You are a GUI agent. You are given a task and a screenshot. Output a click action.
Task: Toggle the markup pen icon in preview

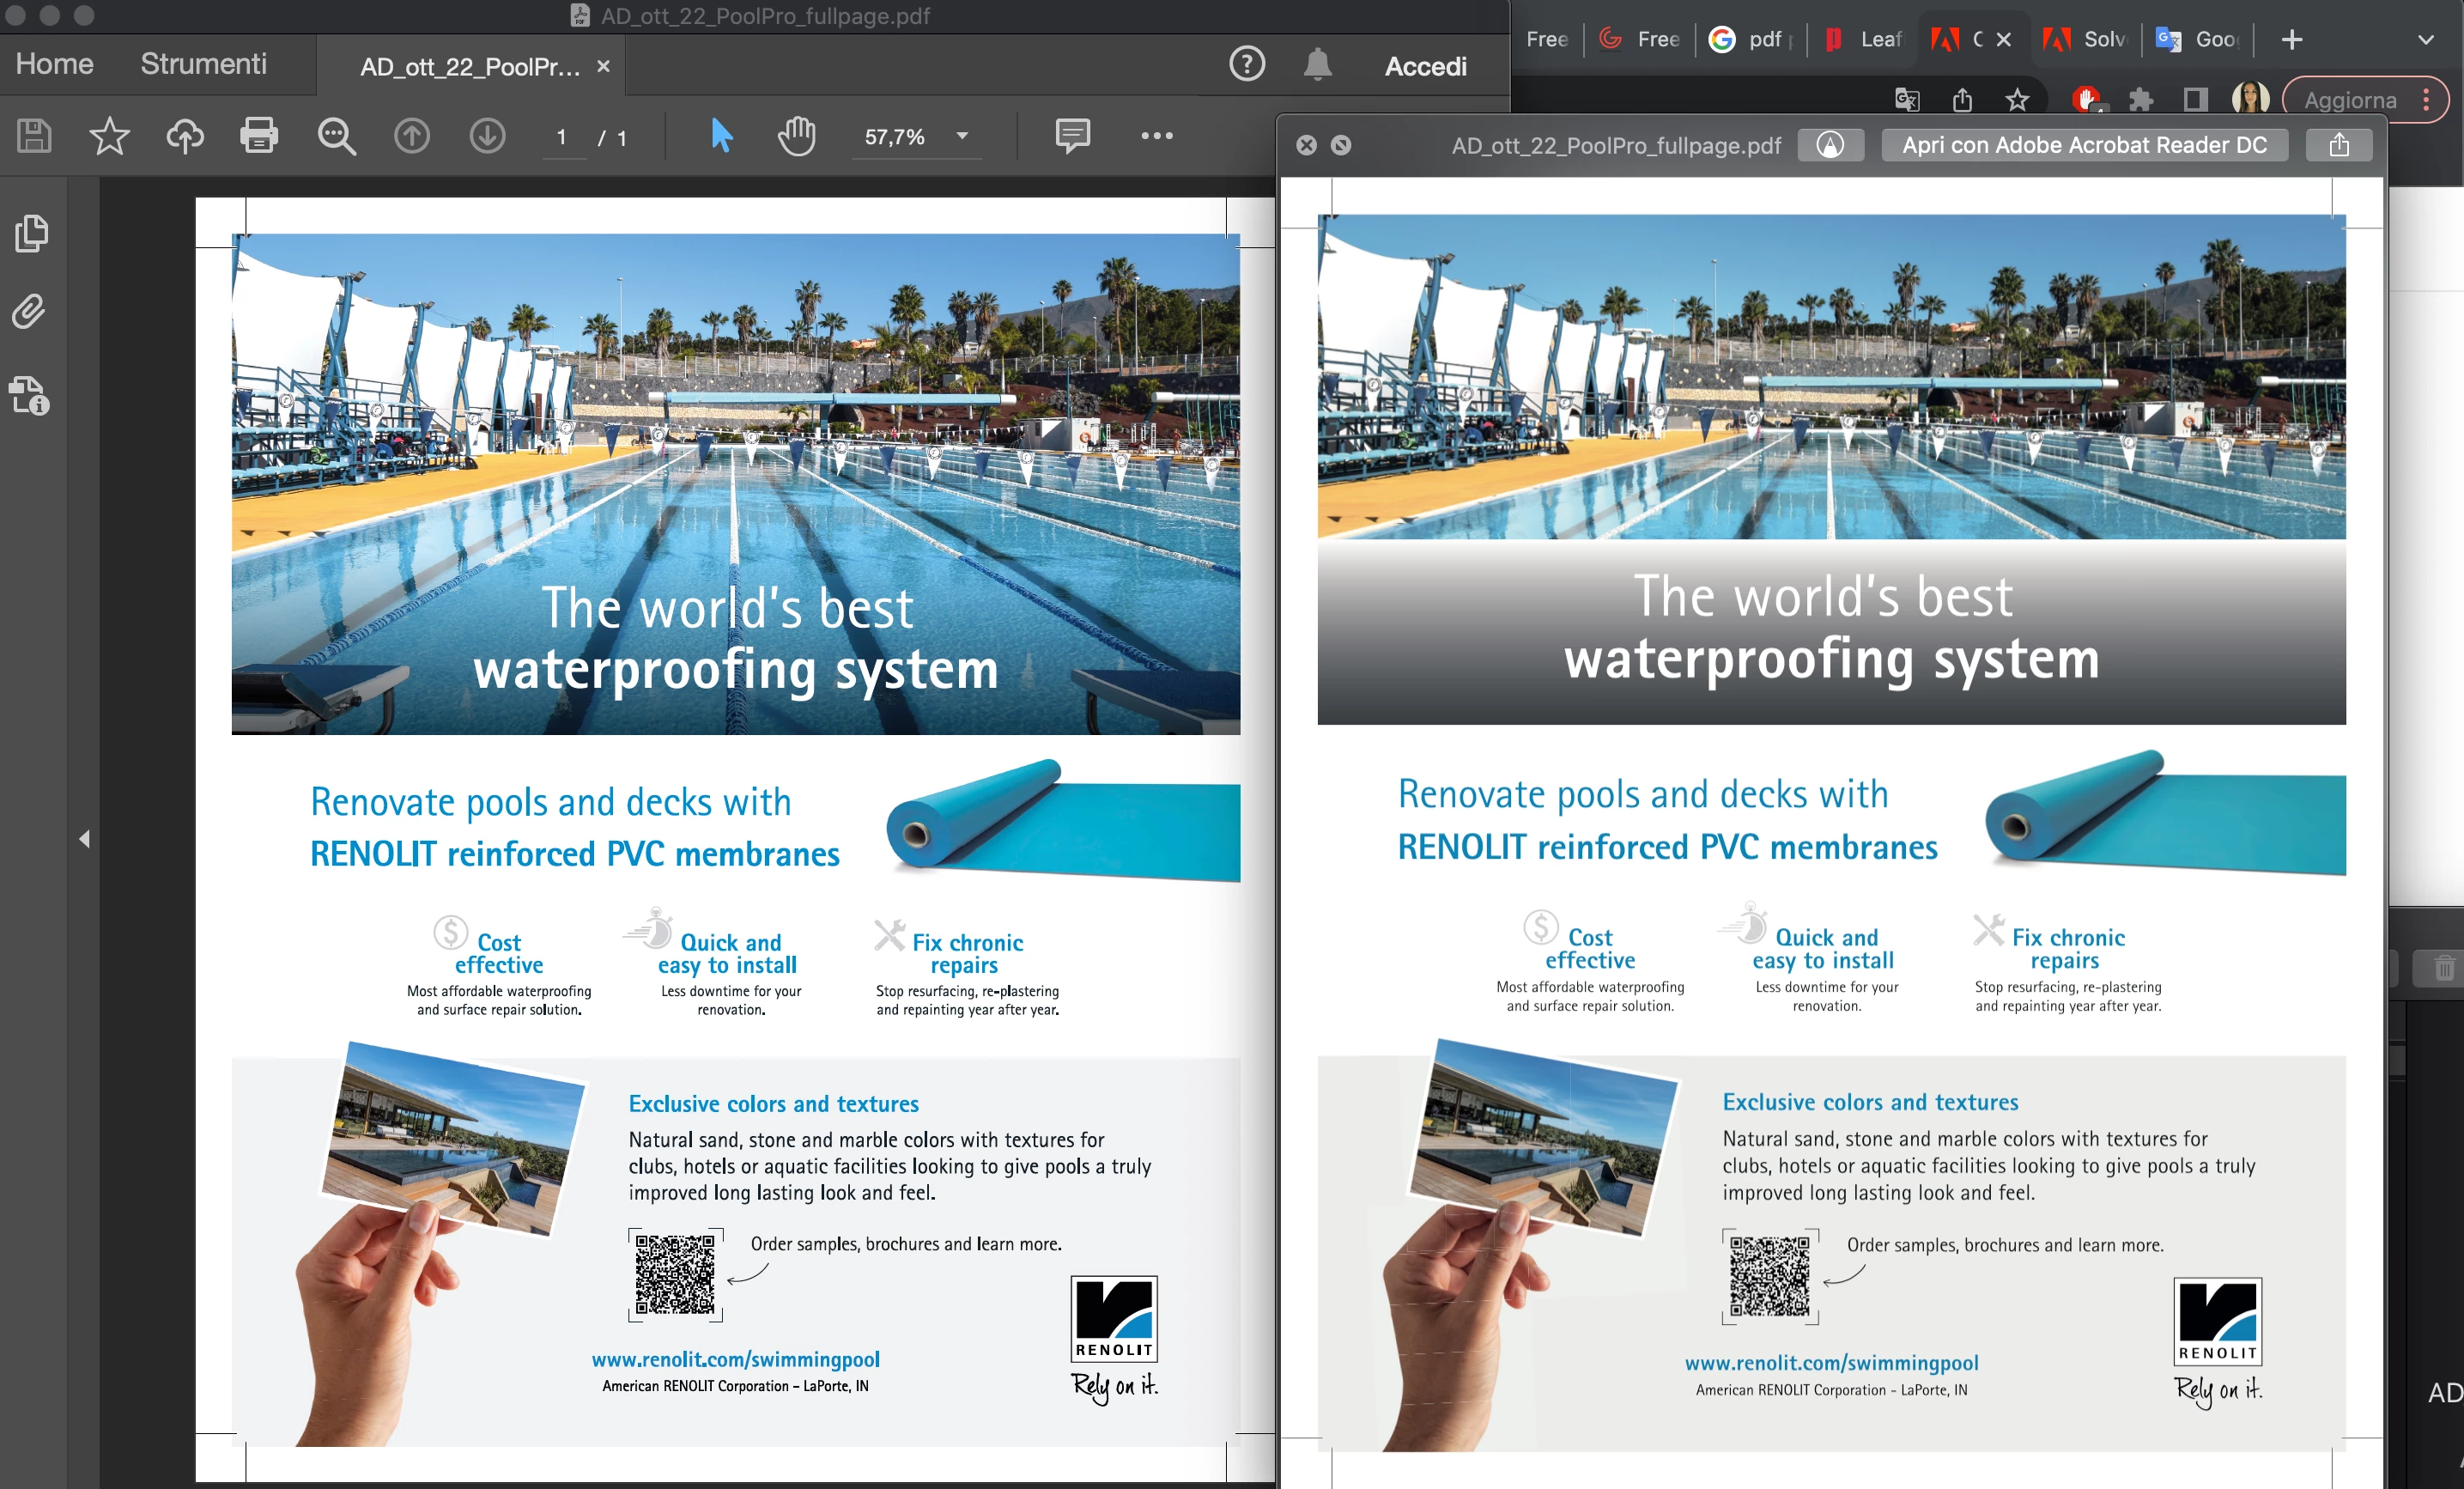point(1830,145)
